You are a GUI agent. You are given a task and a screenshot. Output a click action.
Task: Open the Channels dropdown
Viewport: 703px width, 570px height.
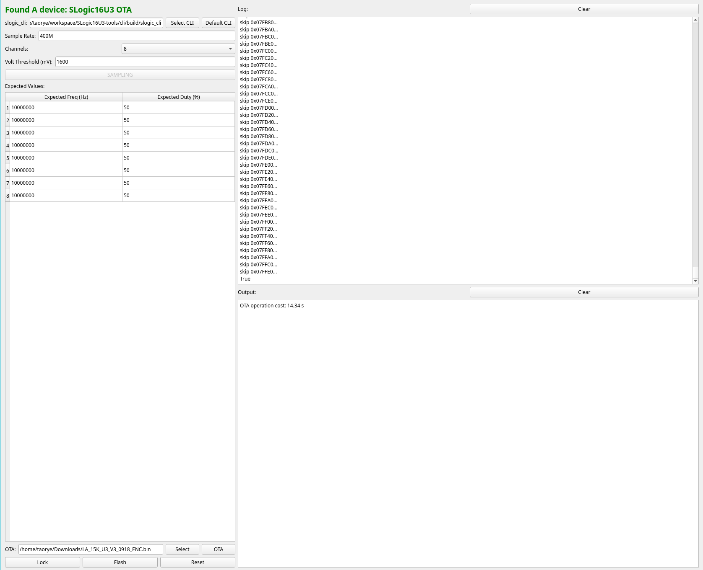tap(178, 49)
